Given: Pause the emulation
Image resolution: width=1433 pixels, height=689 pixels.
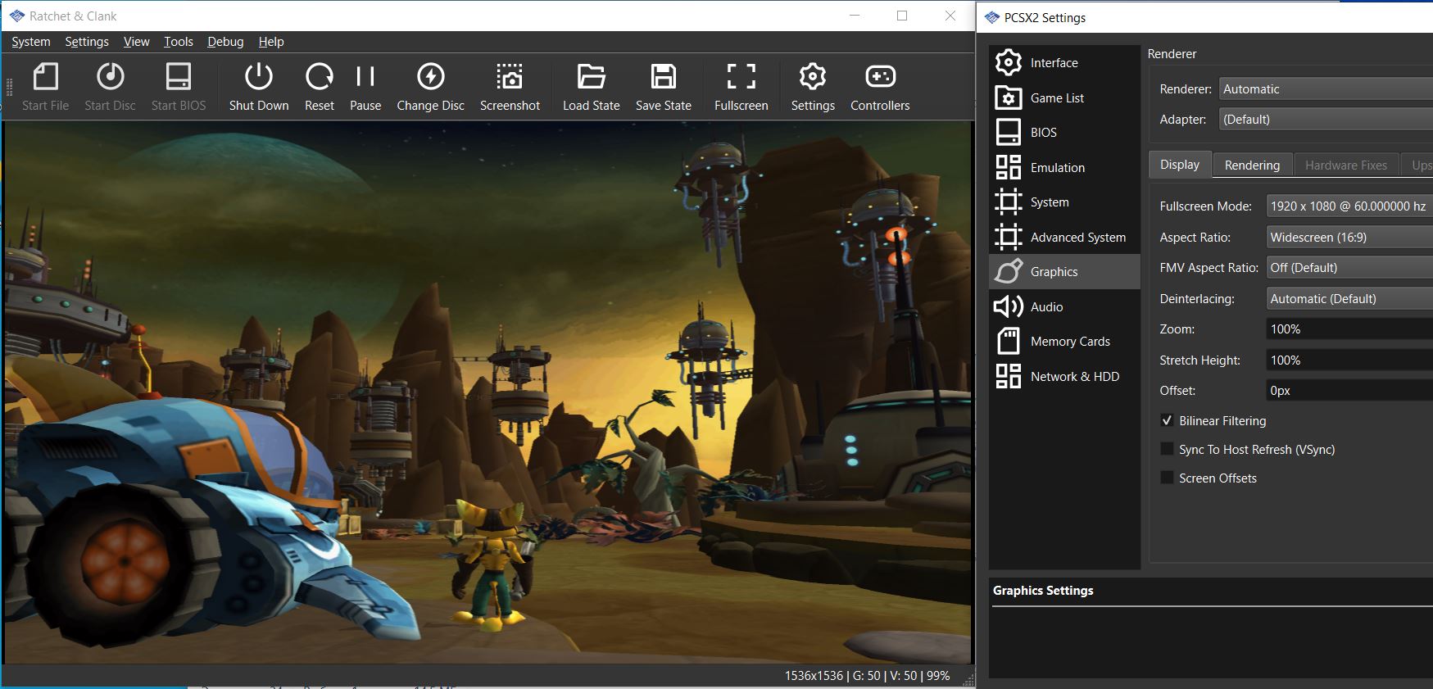Looking at the screenshot, I should point(365,87).
